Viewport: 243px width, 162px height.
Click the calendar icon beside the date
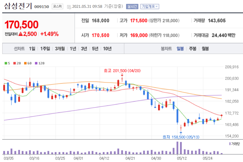tap(69, 7)
